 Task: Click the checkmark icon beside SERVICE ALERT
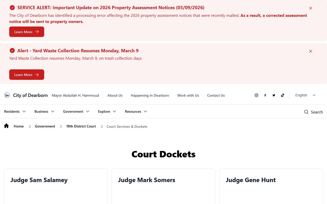[x=12, y=8]
